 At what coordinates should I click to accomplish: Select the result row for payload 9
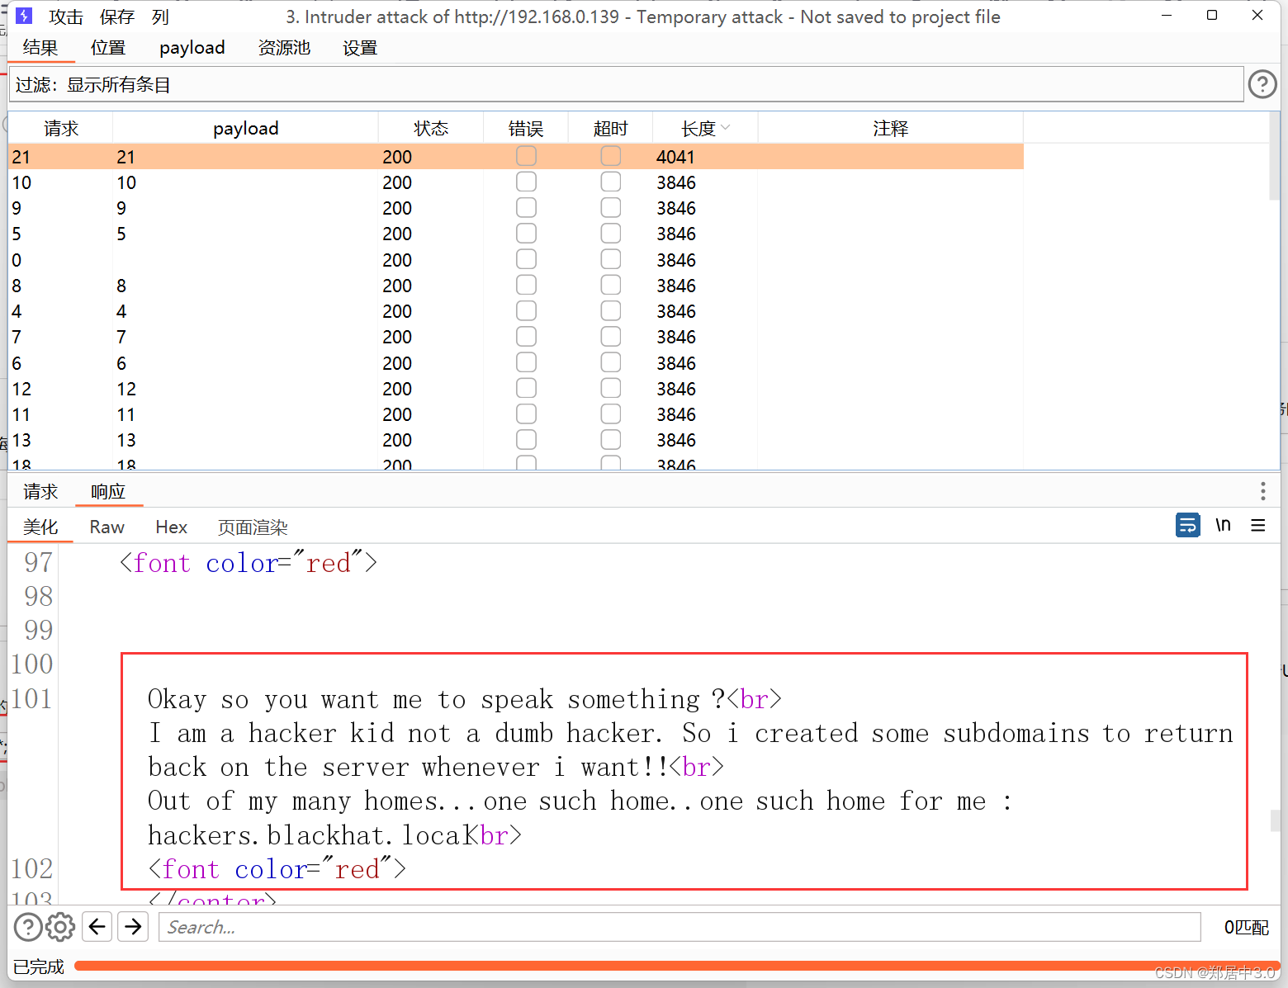516,207
